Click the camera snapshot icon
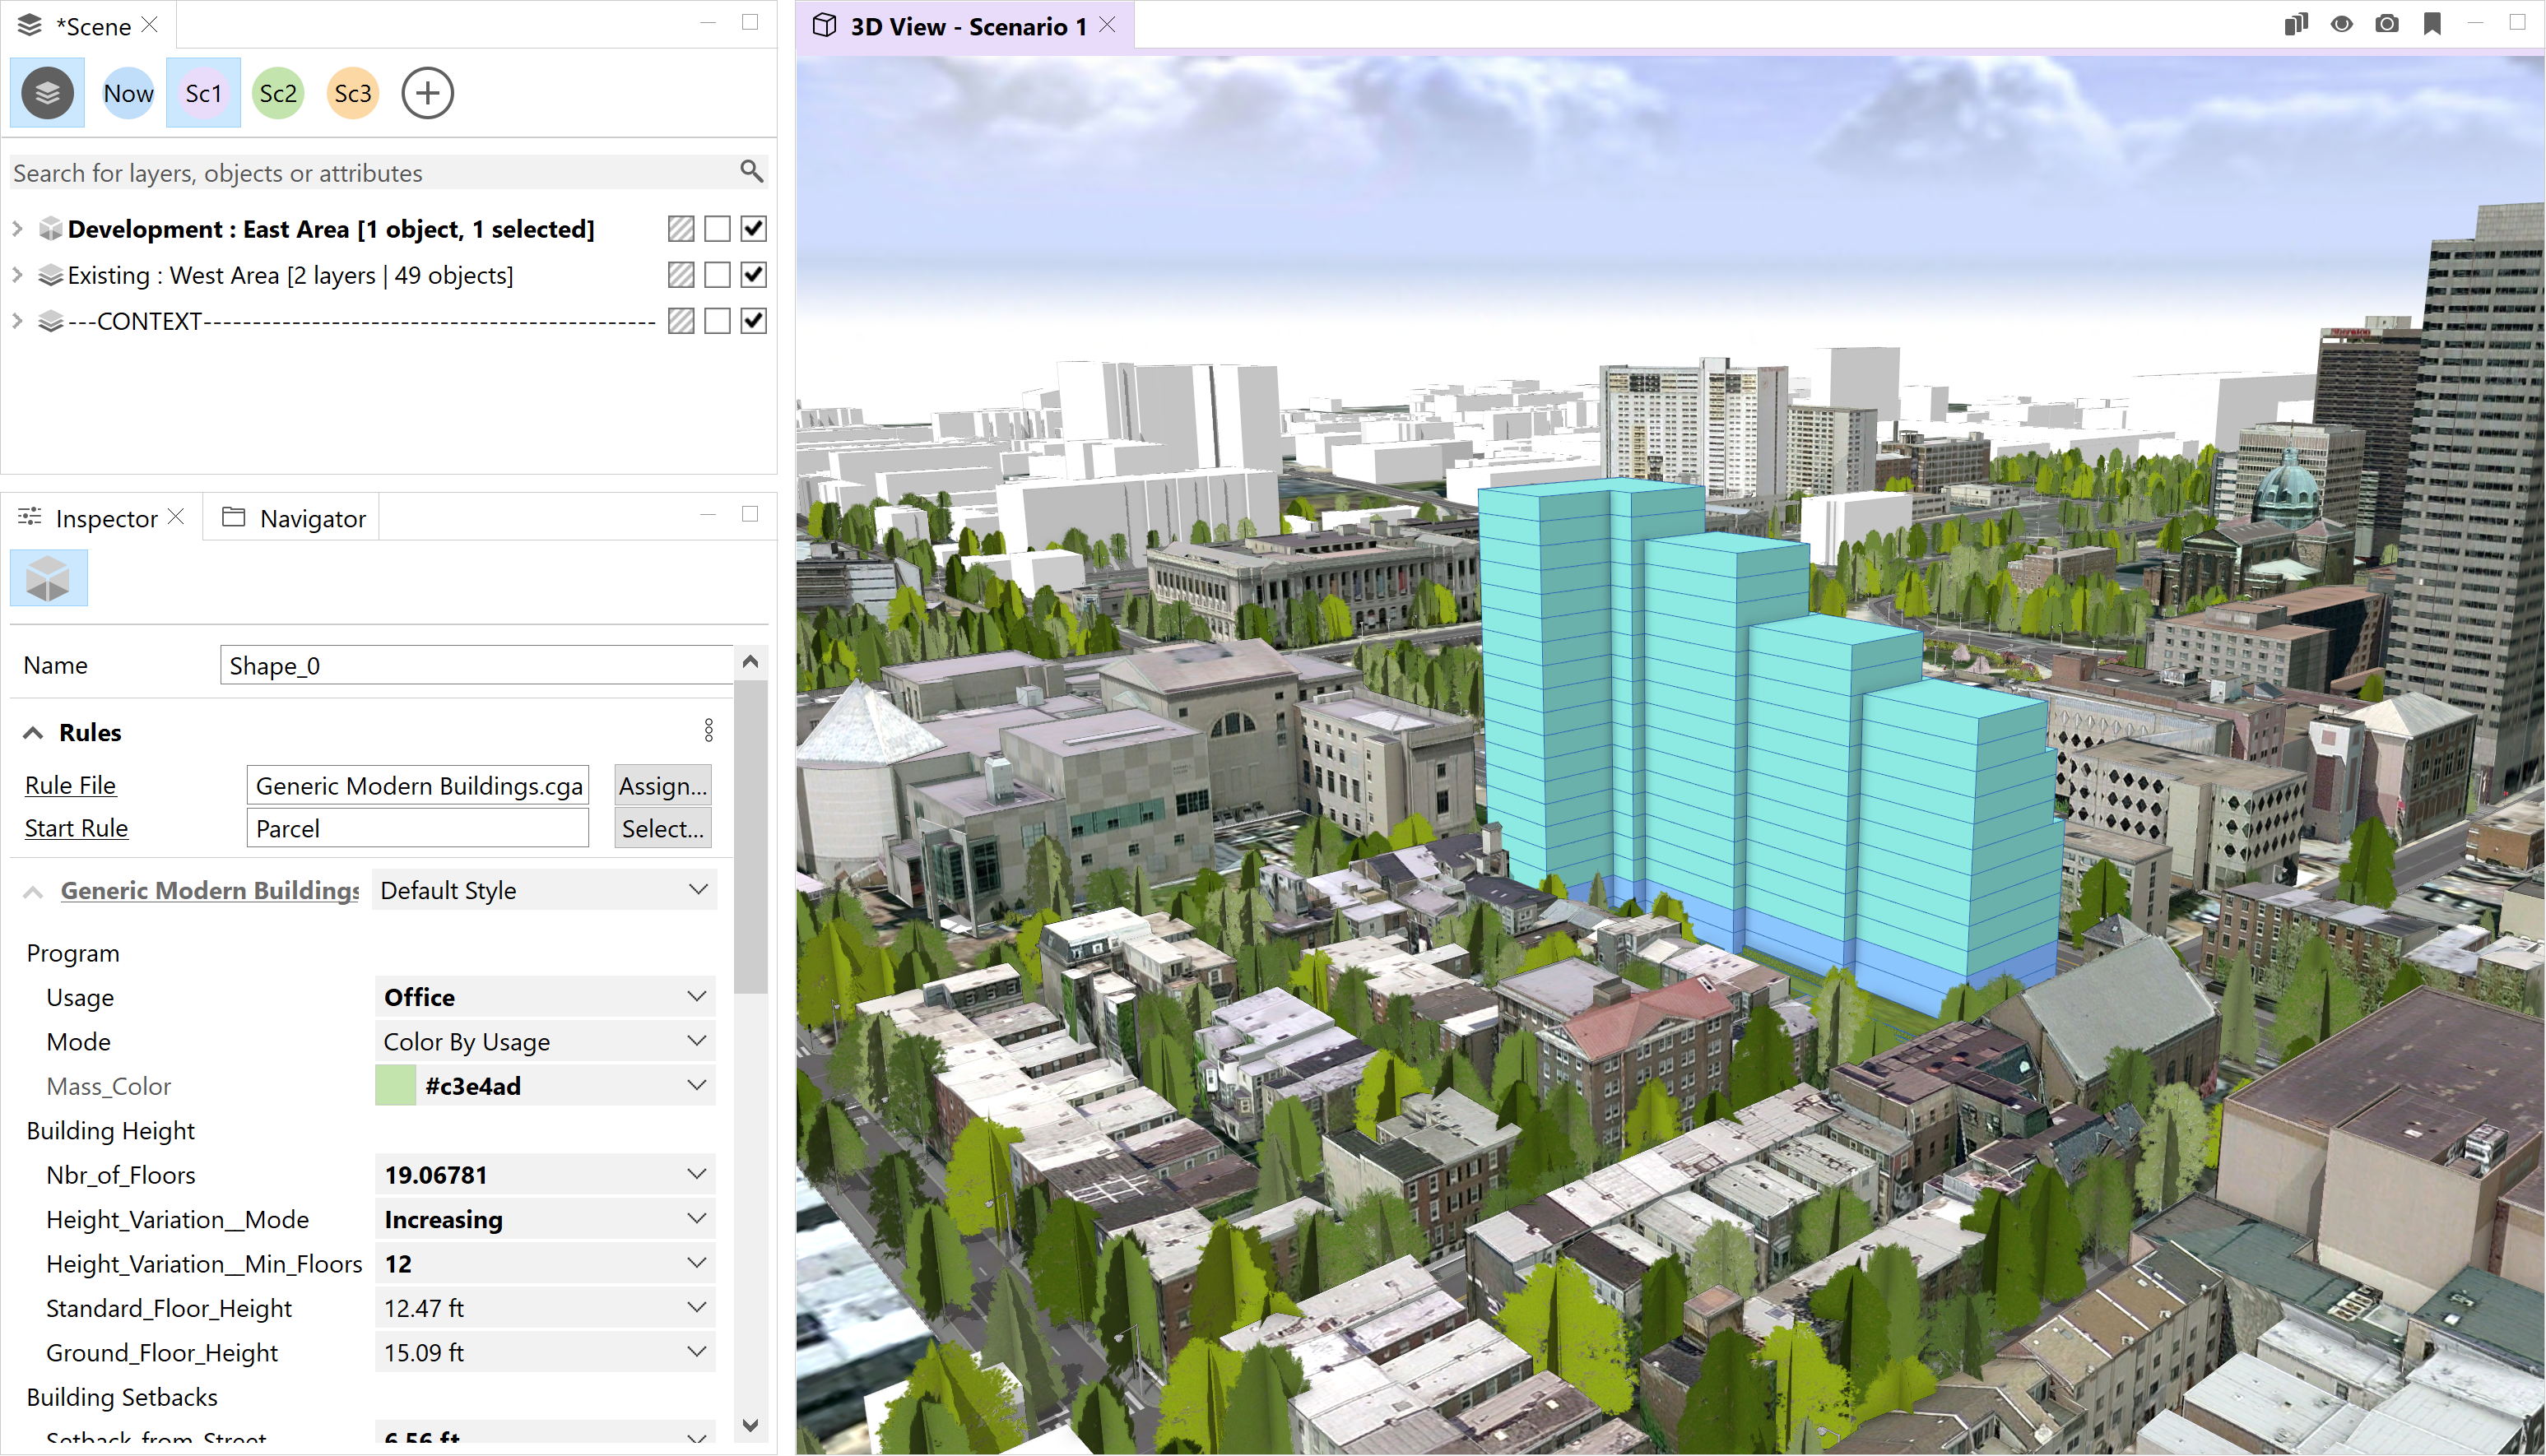The width and height of the screenshot is (2546, 1456). coord(2386,24)
